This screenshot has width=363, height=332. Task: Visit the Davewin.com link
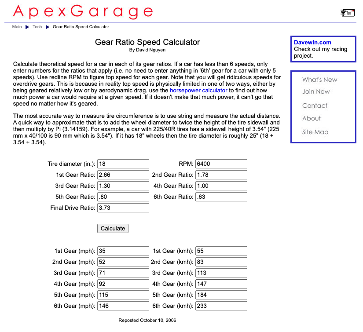312,43
